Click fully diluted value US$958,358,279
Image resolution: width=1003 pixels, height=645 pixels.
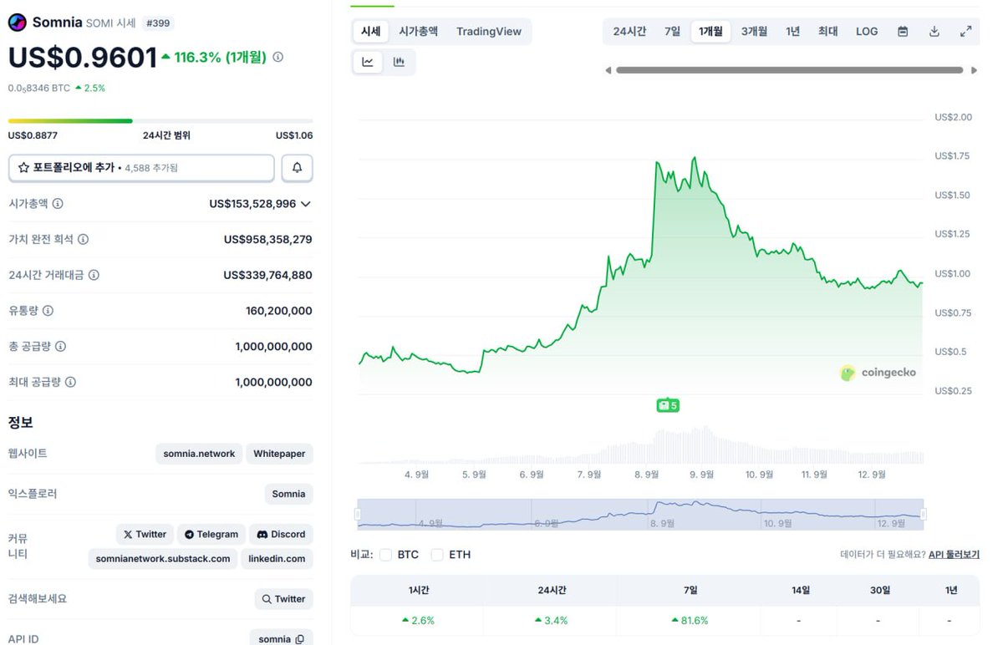click(268, 240)
